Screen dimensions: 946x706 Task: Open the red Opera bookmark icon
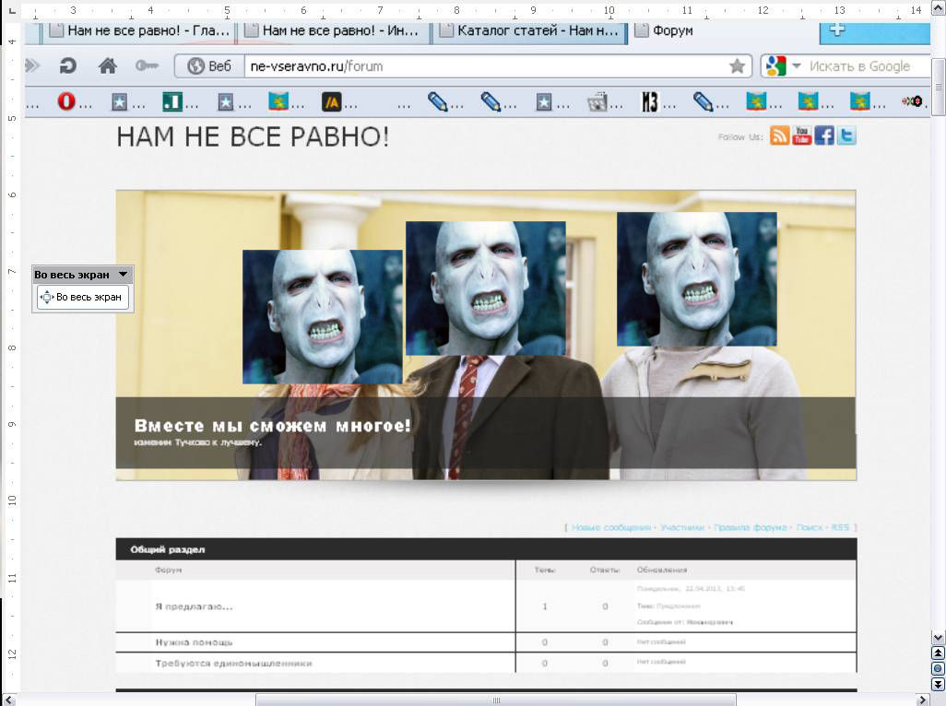(x=66, y=102)
